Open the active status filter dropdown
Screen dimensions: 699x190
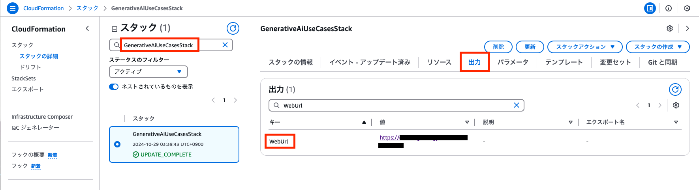(x=148, y=72)
